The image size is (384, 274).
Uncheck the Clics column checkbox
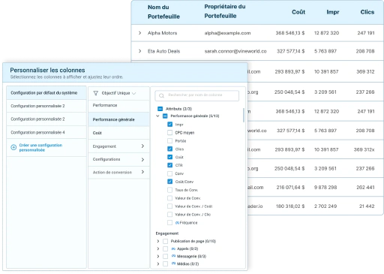click(169, 149)
